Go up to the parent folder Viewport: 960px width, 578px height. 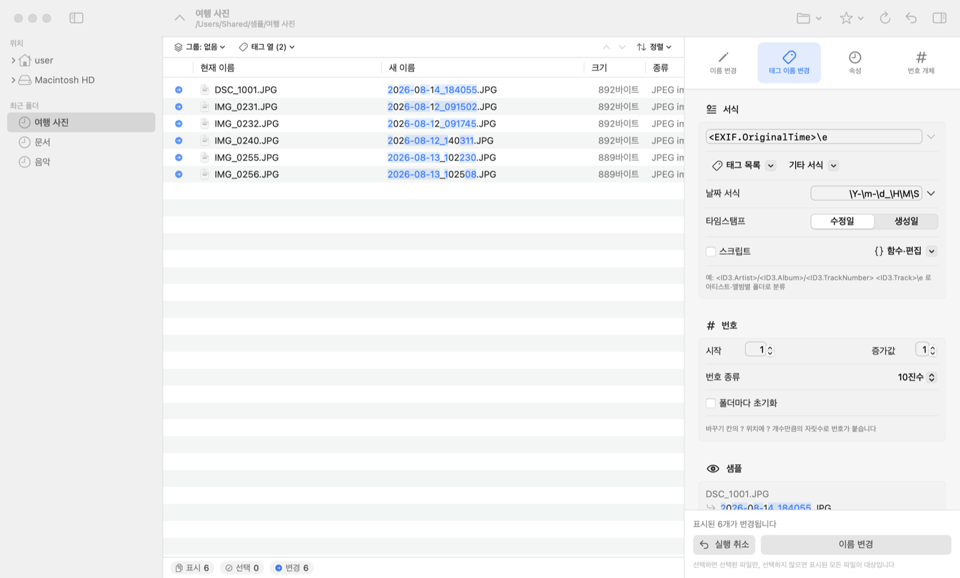pos(179,18)
